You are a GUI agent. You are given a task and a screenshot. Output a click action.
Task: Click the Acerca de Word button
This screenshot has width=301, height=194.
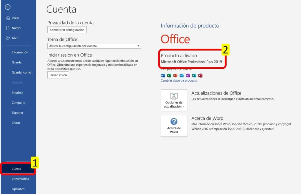(x=174, y=126)
